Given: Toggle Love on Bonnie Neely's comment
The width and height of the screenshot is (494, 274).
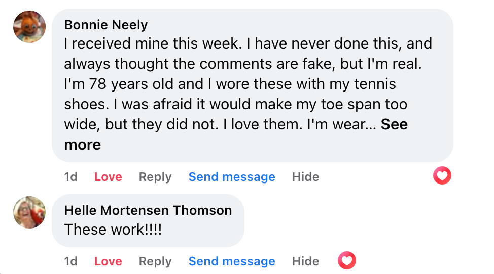Looking at the screenshot, I should [x=108, y=177].
